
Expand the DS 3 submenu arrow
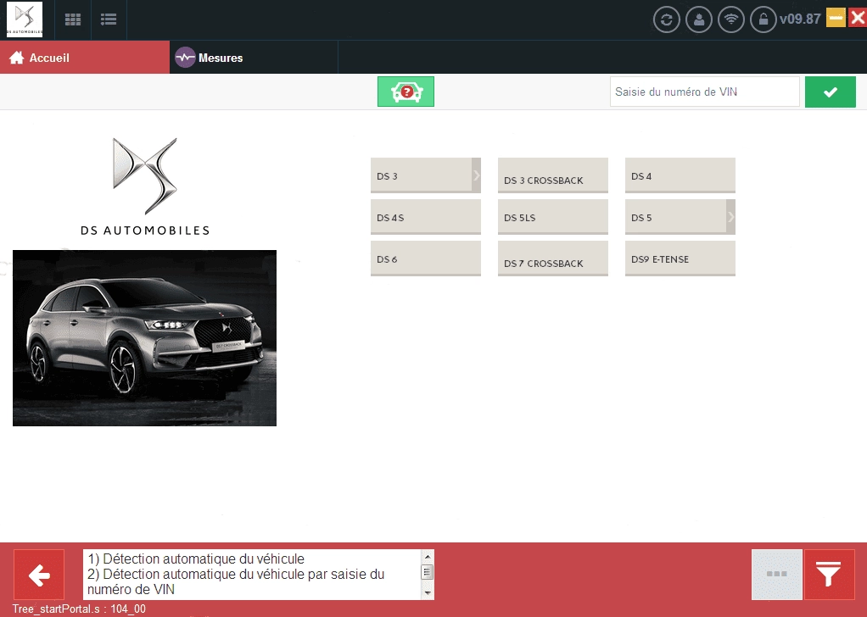click(x=476, y=175)
